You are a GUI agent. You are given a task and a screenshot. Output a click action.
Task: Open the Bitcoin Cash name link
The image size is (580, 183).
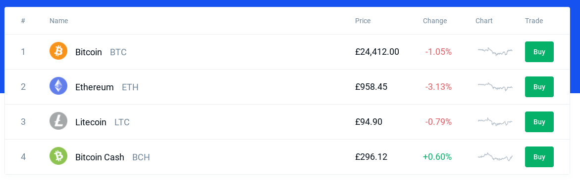click(100, 157)
